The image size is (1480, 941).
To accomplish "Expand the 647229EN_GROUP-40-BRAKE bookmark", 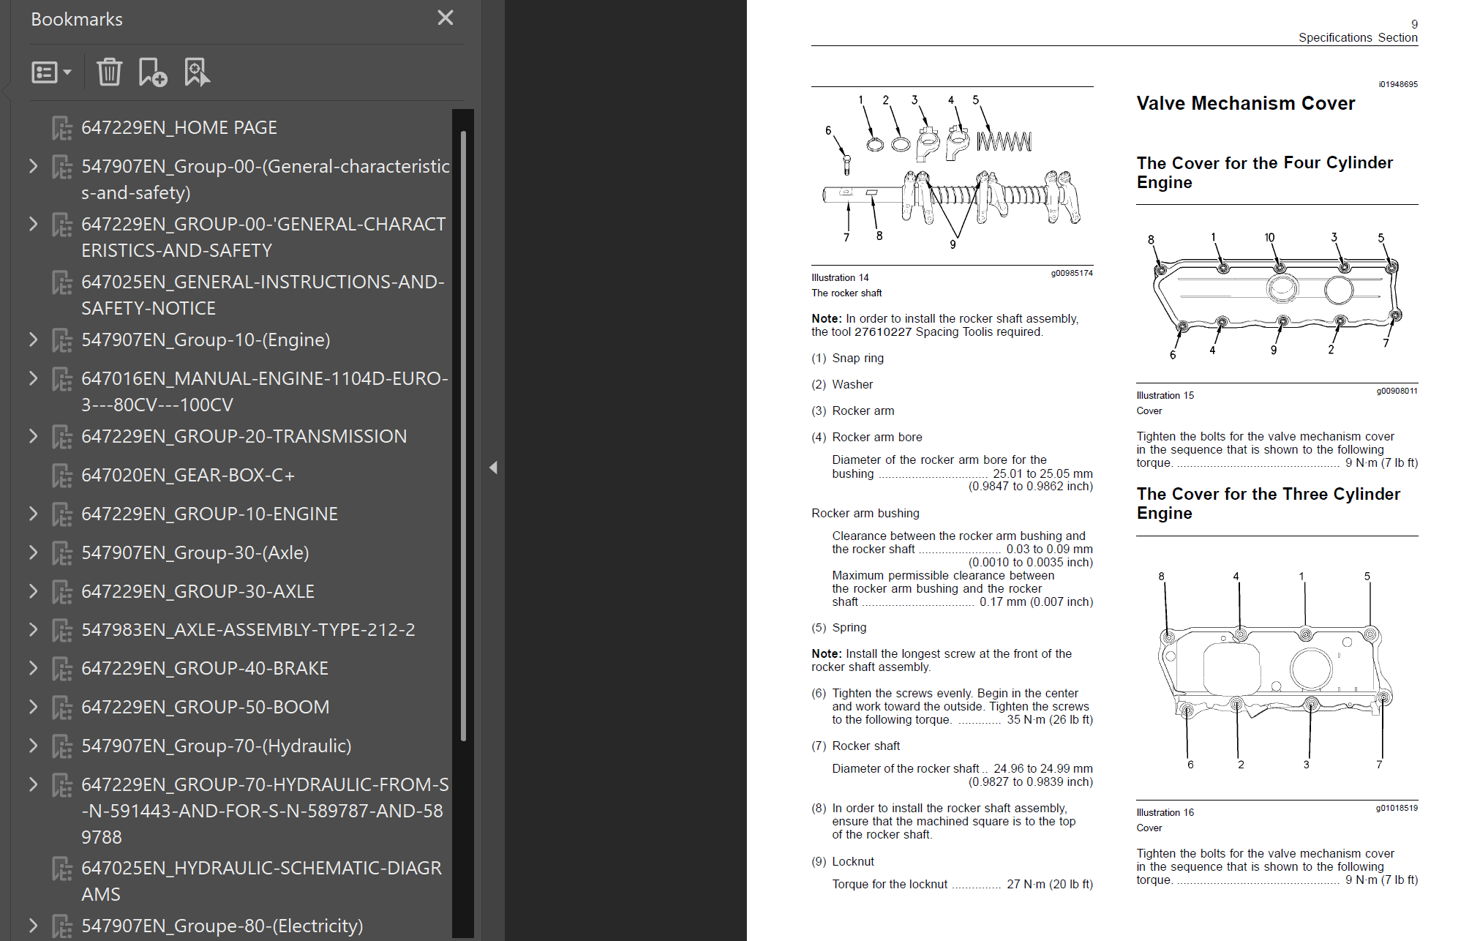I will coord(33,668).
